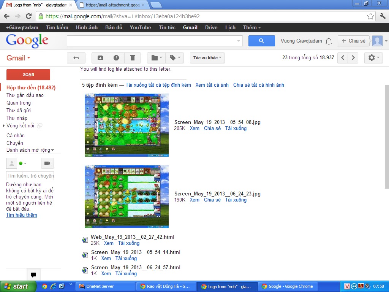Open Drive from Google bar
This screenshot has height=292, width=389.
point(211,27)
